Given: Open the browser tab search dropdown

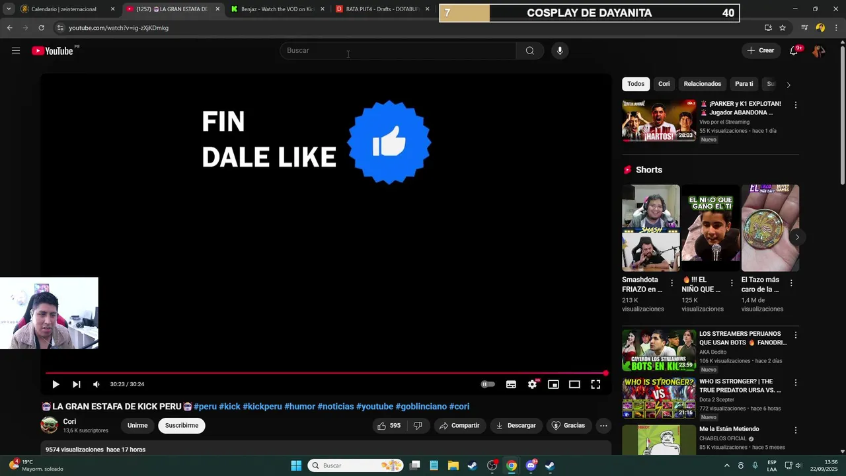Looking at the screenshot, I should tap(8, 9).
